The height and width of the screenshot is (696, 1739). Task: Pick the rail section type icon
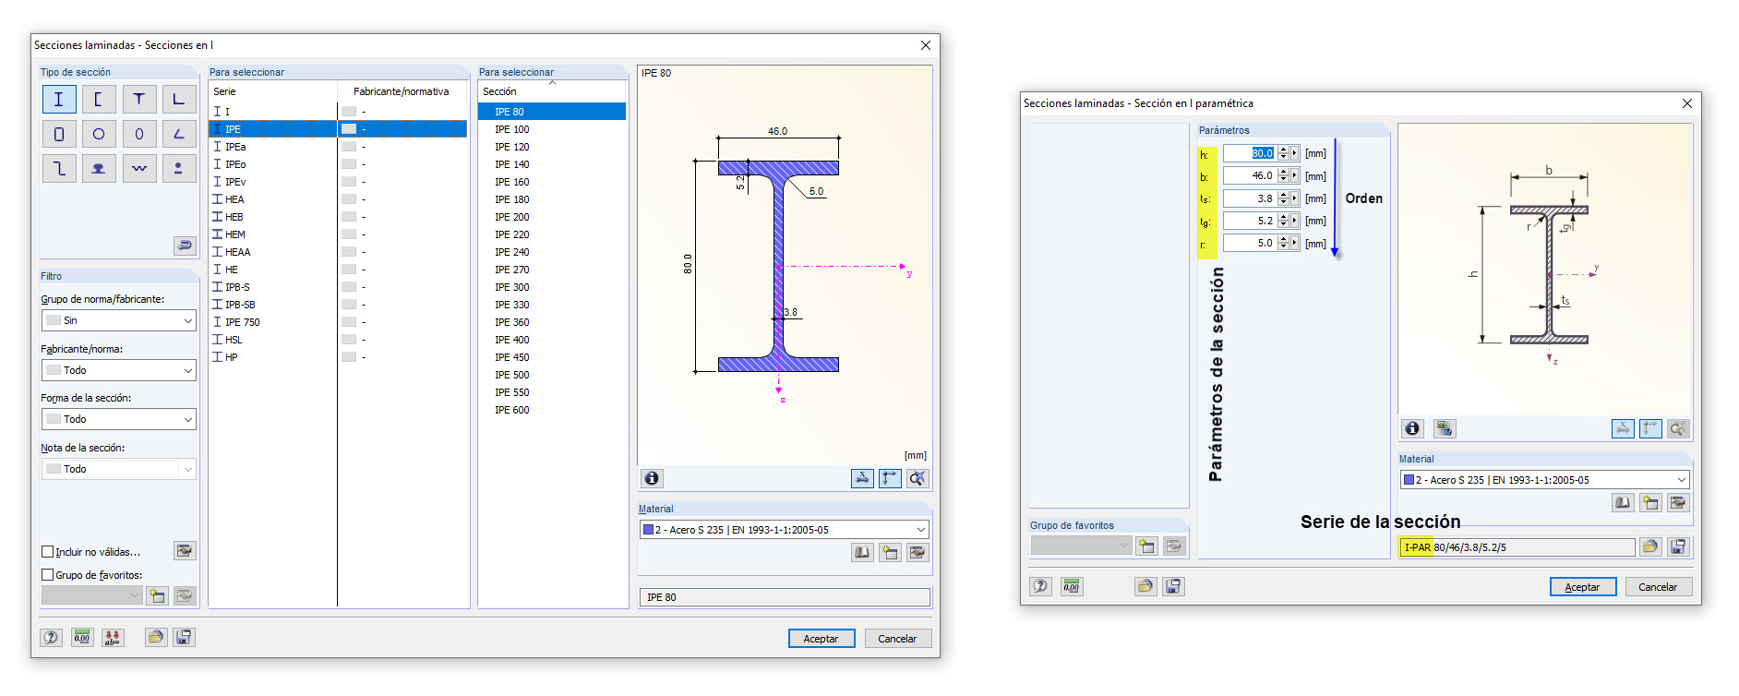pyautogui.click(x=99, y=168)
